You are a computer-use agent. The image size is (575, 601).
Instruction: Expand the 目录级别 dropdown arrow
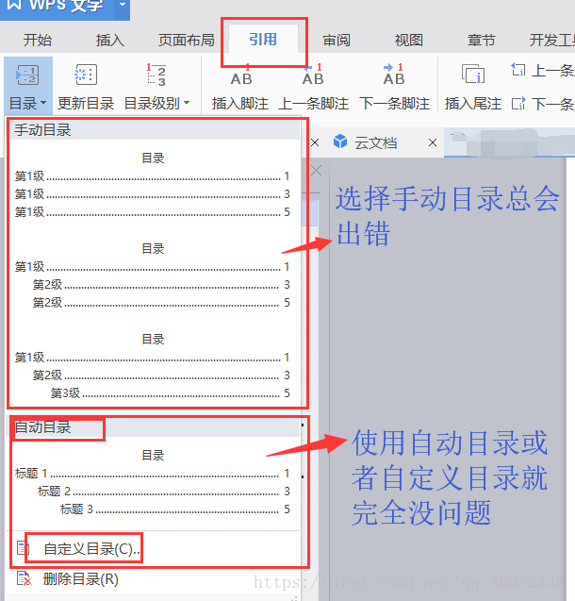[187, 102]
